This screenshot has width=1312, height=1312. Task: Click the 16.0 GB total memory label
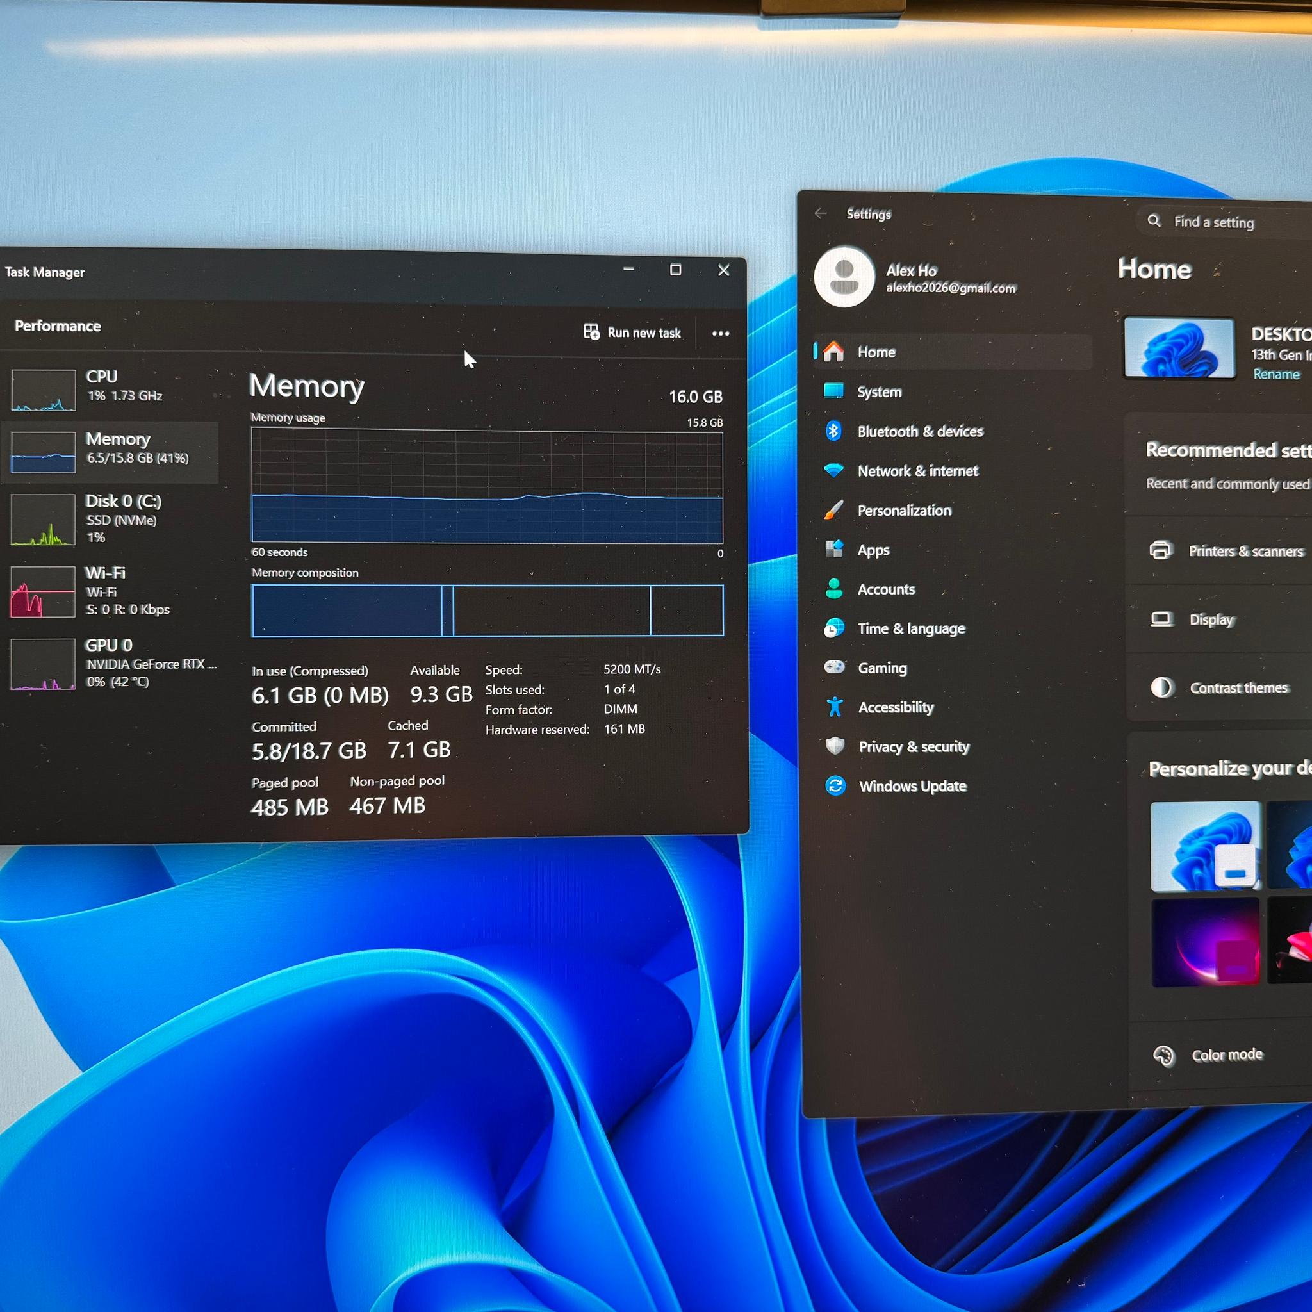(x=695, y=397)
